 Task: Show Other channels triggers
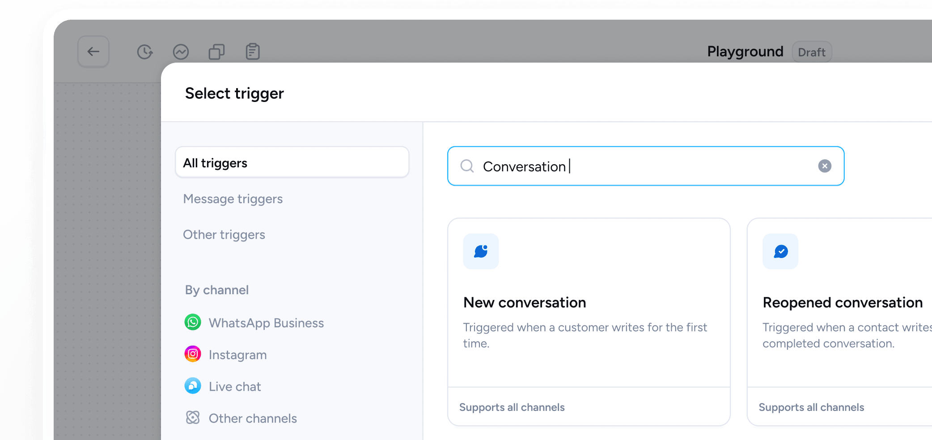253,418
